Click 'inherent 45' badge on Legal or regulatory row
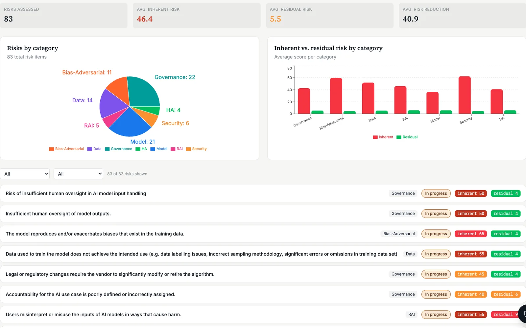Viewport: 526px width, 328px height. pyautogui.click(x=471, y=274)
